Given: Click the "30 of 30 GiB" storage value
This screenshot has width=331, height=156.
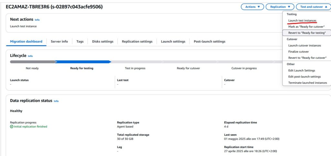Looking at the screenshot, I should (125, 139).
